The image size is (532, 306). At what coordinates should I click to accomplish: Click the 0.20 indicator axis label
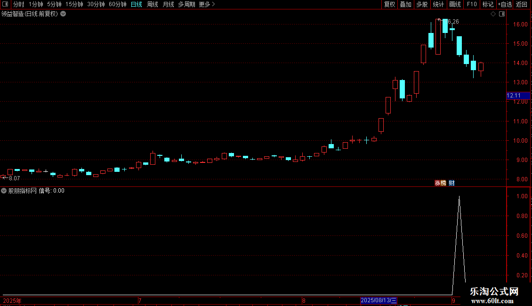(x=522, y=275)
